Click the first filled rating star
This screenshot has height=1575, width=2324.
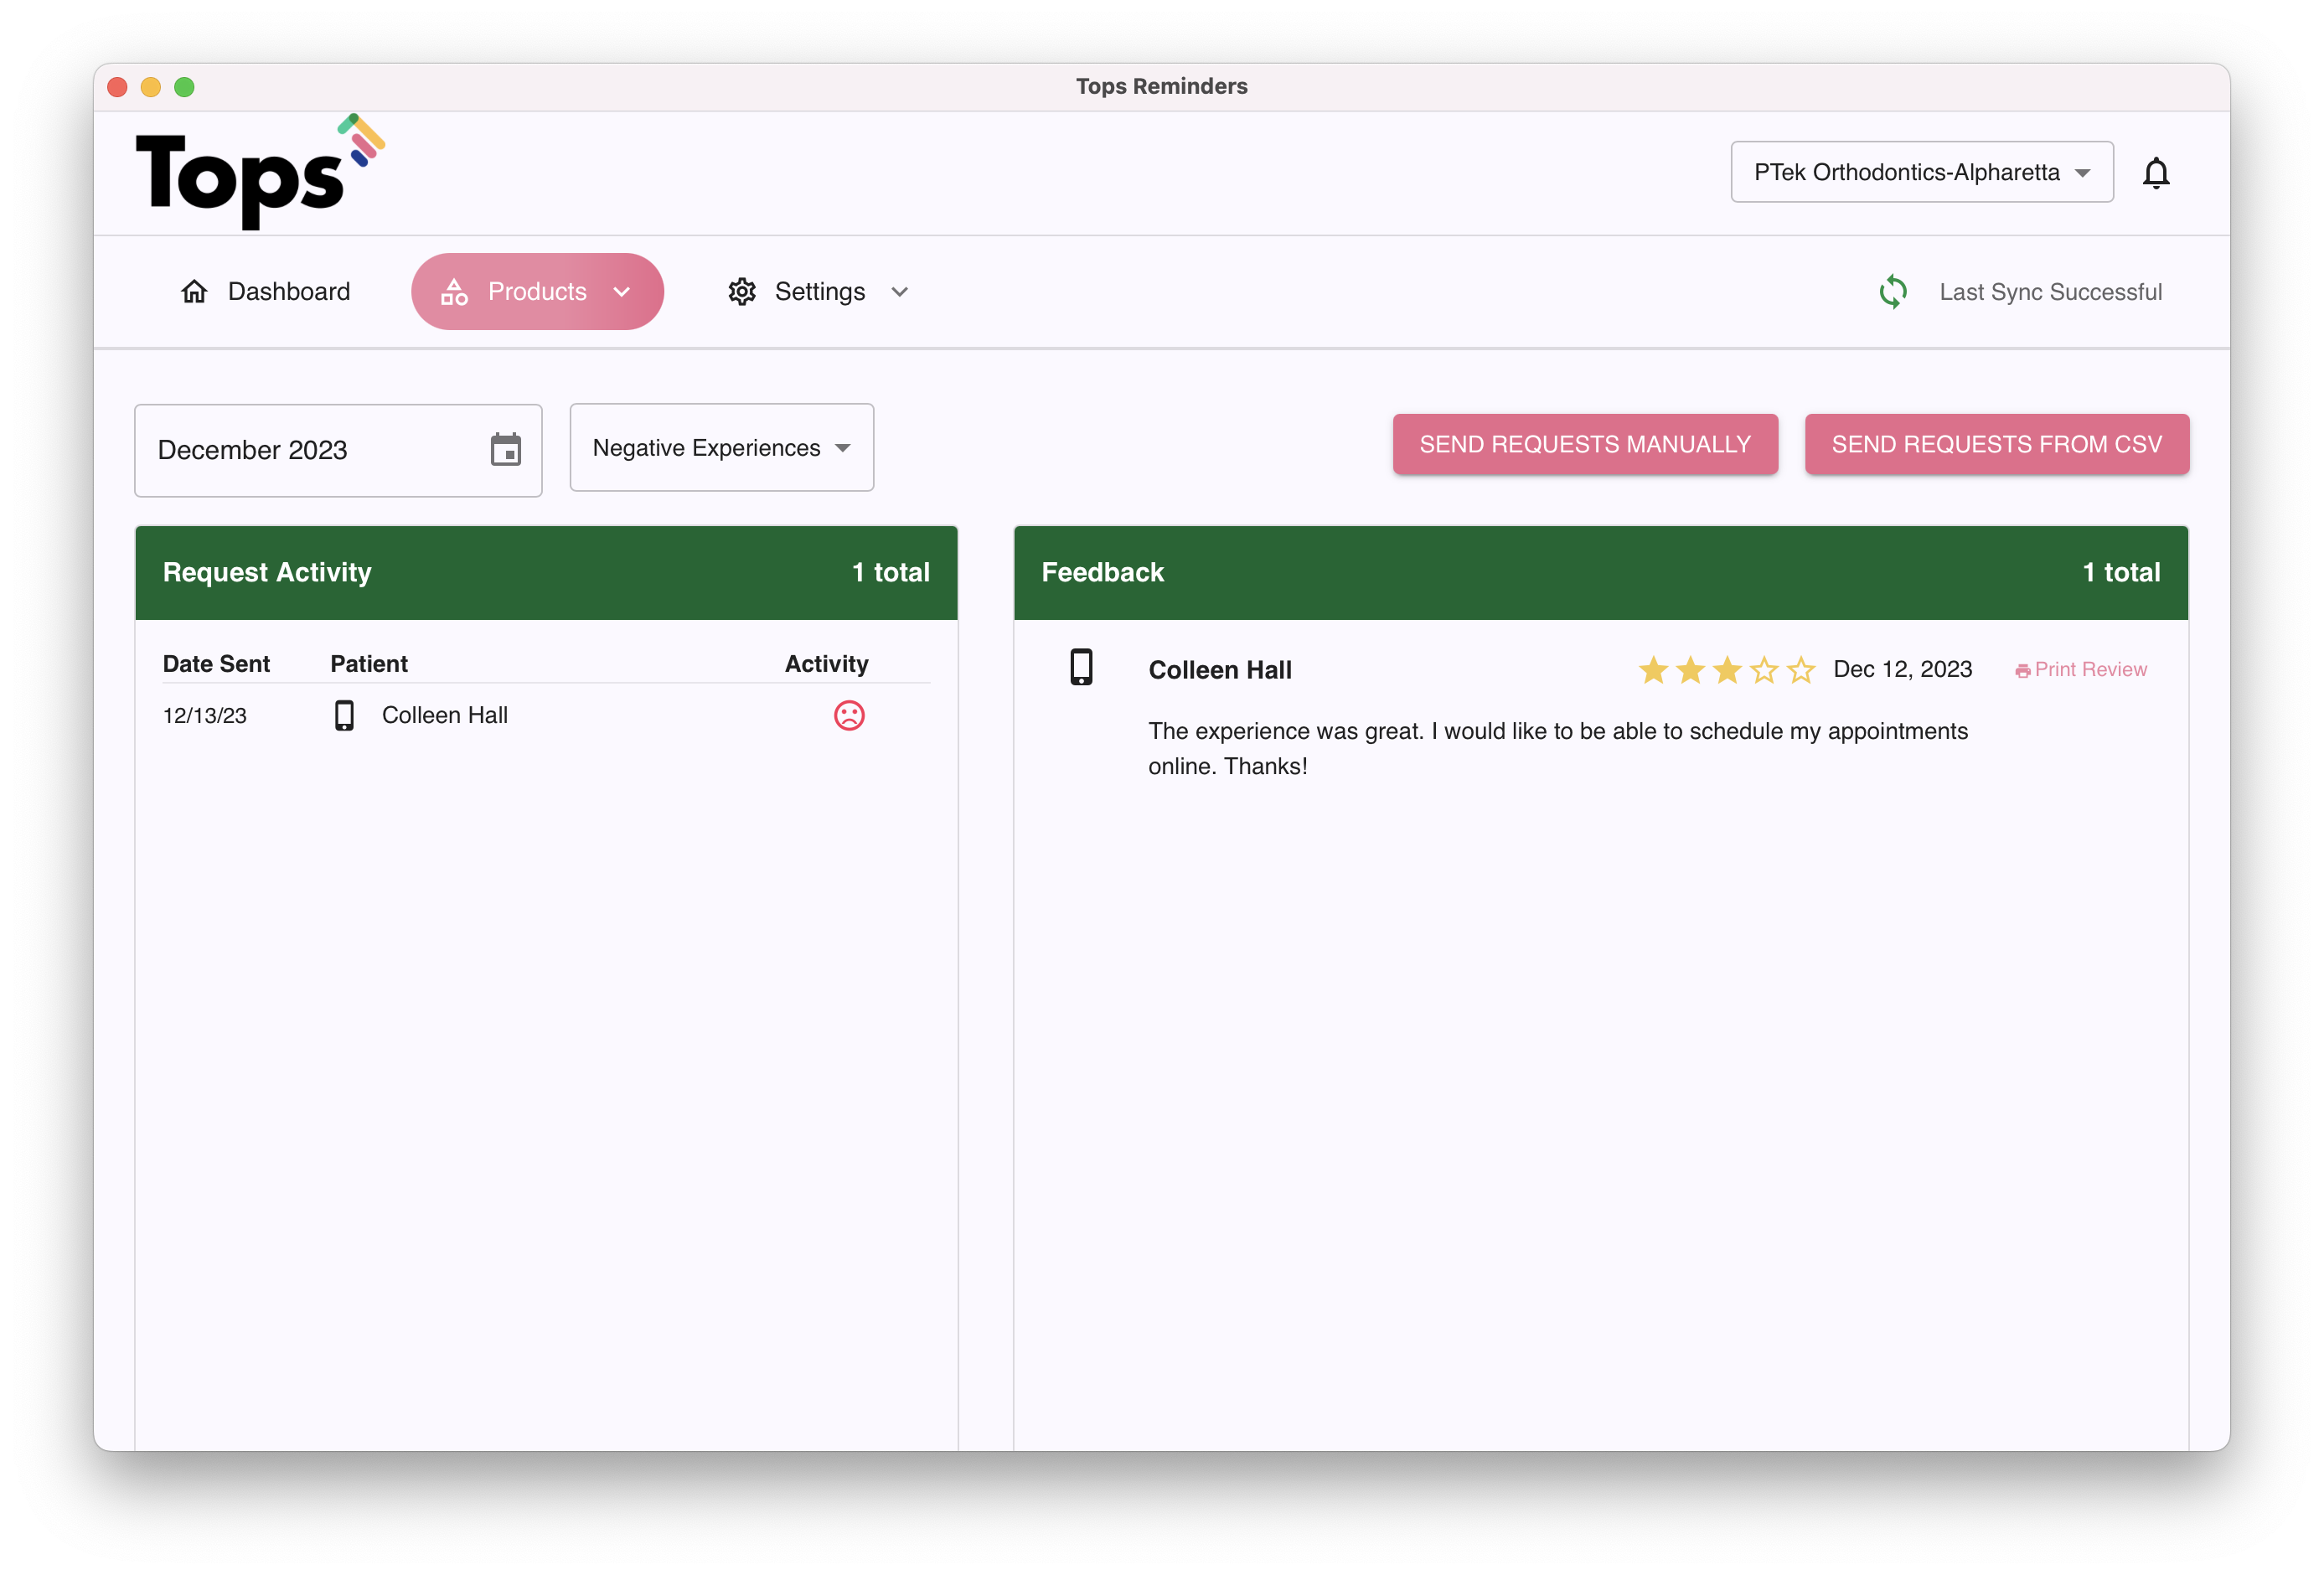[1653, 670]
